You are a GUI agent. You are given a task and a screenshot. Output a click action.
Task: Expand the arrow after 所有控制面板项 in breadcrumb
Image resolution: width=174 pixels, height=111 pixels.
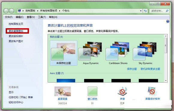(60, 11)
